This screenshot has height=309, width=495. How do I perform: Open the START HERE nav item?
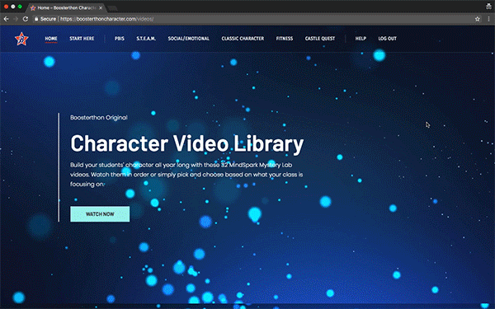(x=82, y=39)
